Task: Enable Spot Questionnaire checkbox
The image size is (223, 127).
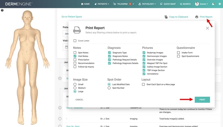Action: tap(178, 56)
